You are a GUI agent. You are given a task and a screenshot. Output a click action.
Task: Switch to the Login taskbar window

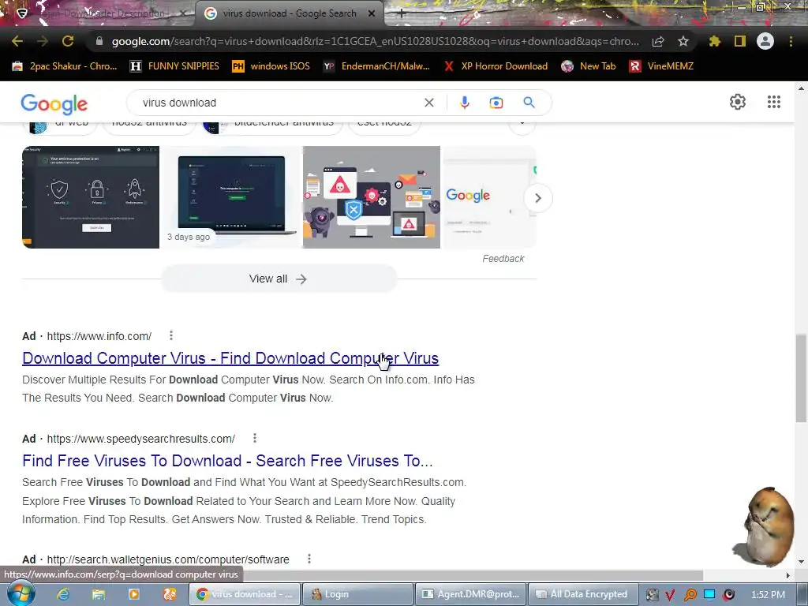[x=357, y=594]
